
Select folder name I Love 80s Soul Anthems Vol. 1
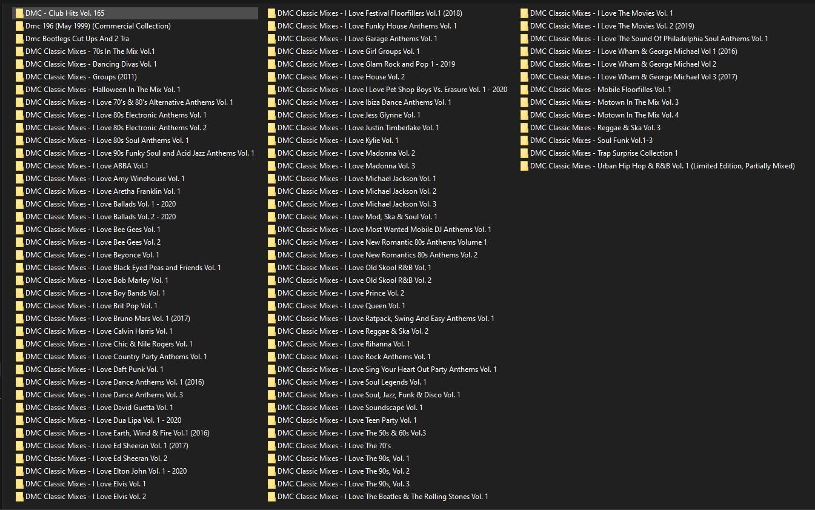[x=107, y=141]
